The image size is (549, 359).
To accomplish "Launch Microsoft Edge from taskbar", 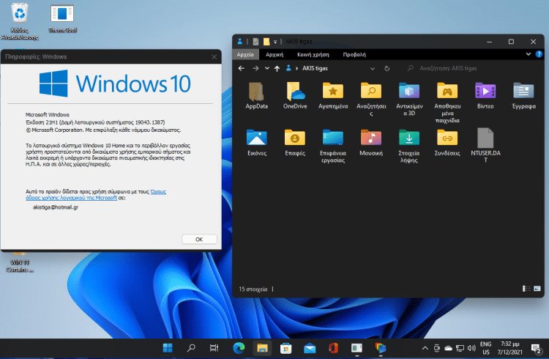I will pos(239,348).
